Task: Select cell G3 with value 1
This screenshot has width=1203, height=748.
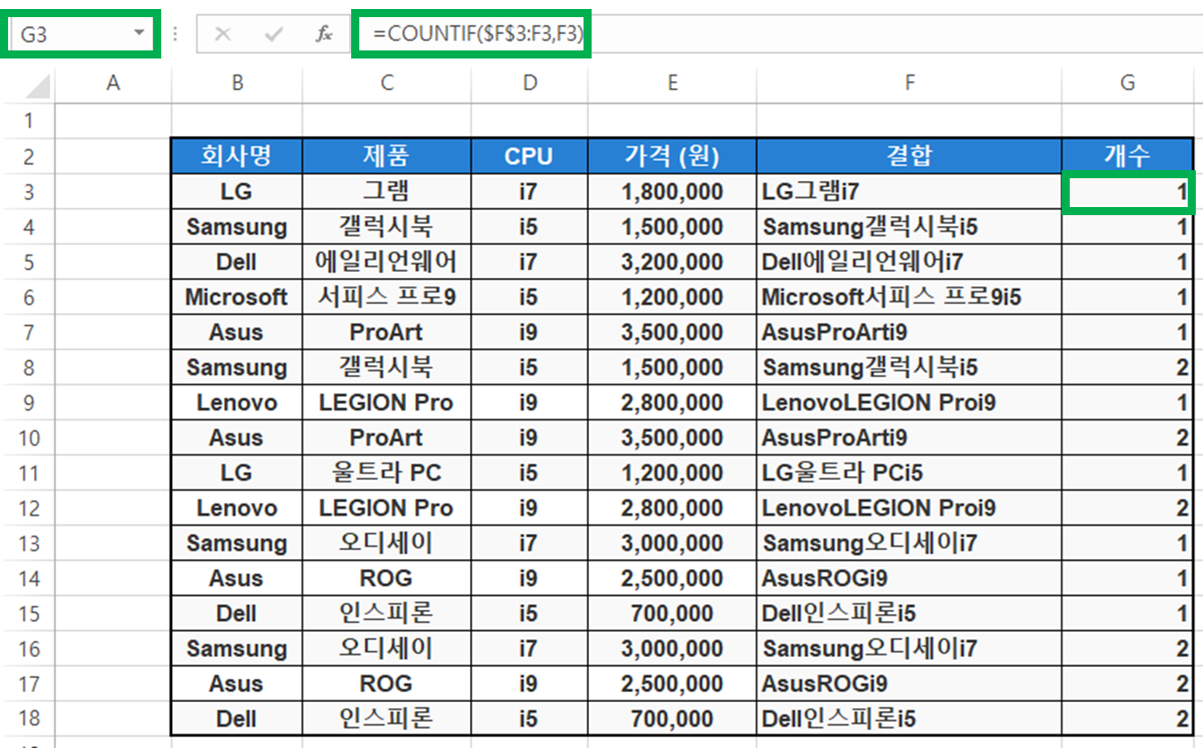Action: pos(1127,192)
